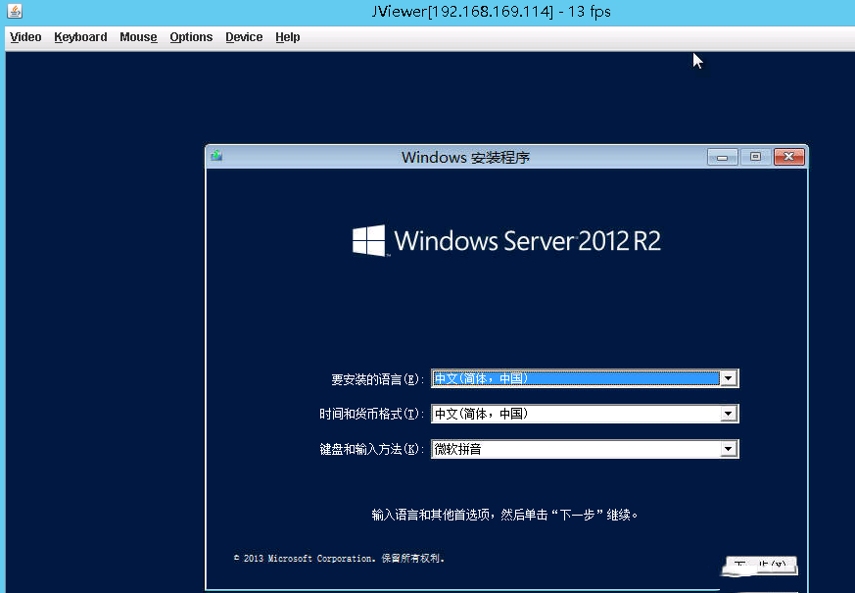The image size is (855, 593).
Task: Click the Windows 安装程序 title text
Action: [x=465, y=157]
